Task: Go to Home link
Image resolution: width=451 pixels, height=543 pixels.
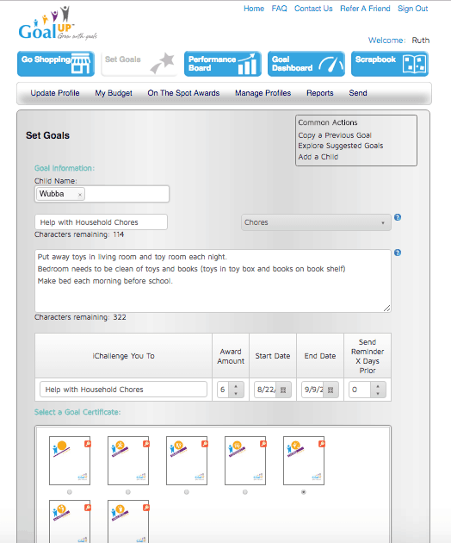Action: [x=254, y=9]
